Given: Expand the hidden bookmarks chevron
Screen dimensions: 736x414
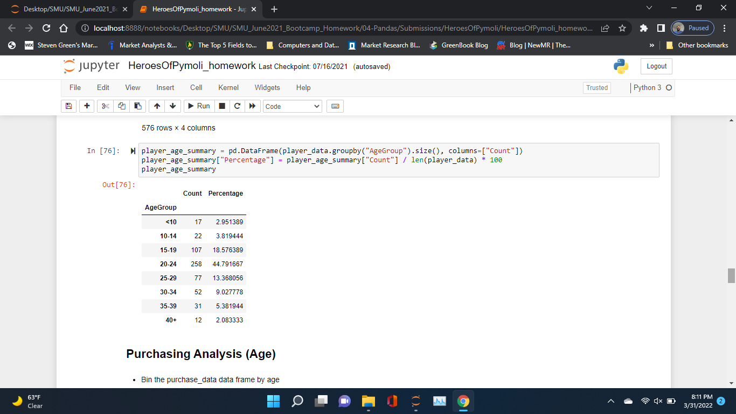Looking at the screenshot, I should [652, 45].
